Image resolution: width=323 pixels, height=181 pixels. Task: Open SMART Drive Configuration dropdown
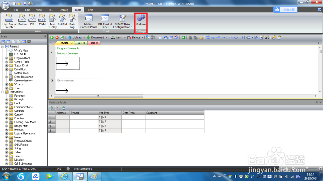(122, 21)
